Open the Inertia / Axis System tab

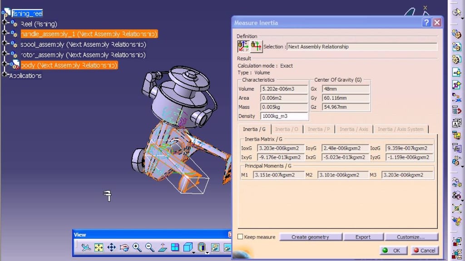pyautogui.click(x=402, y=129)
